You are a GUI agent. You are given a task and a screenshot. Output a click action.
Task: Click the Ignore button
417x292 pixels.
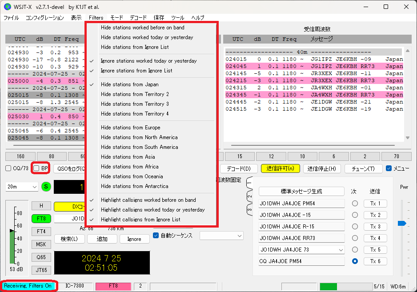[134, 239]
